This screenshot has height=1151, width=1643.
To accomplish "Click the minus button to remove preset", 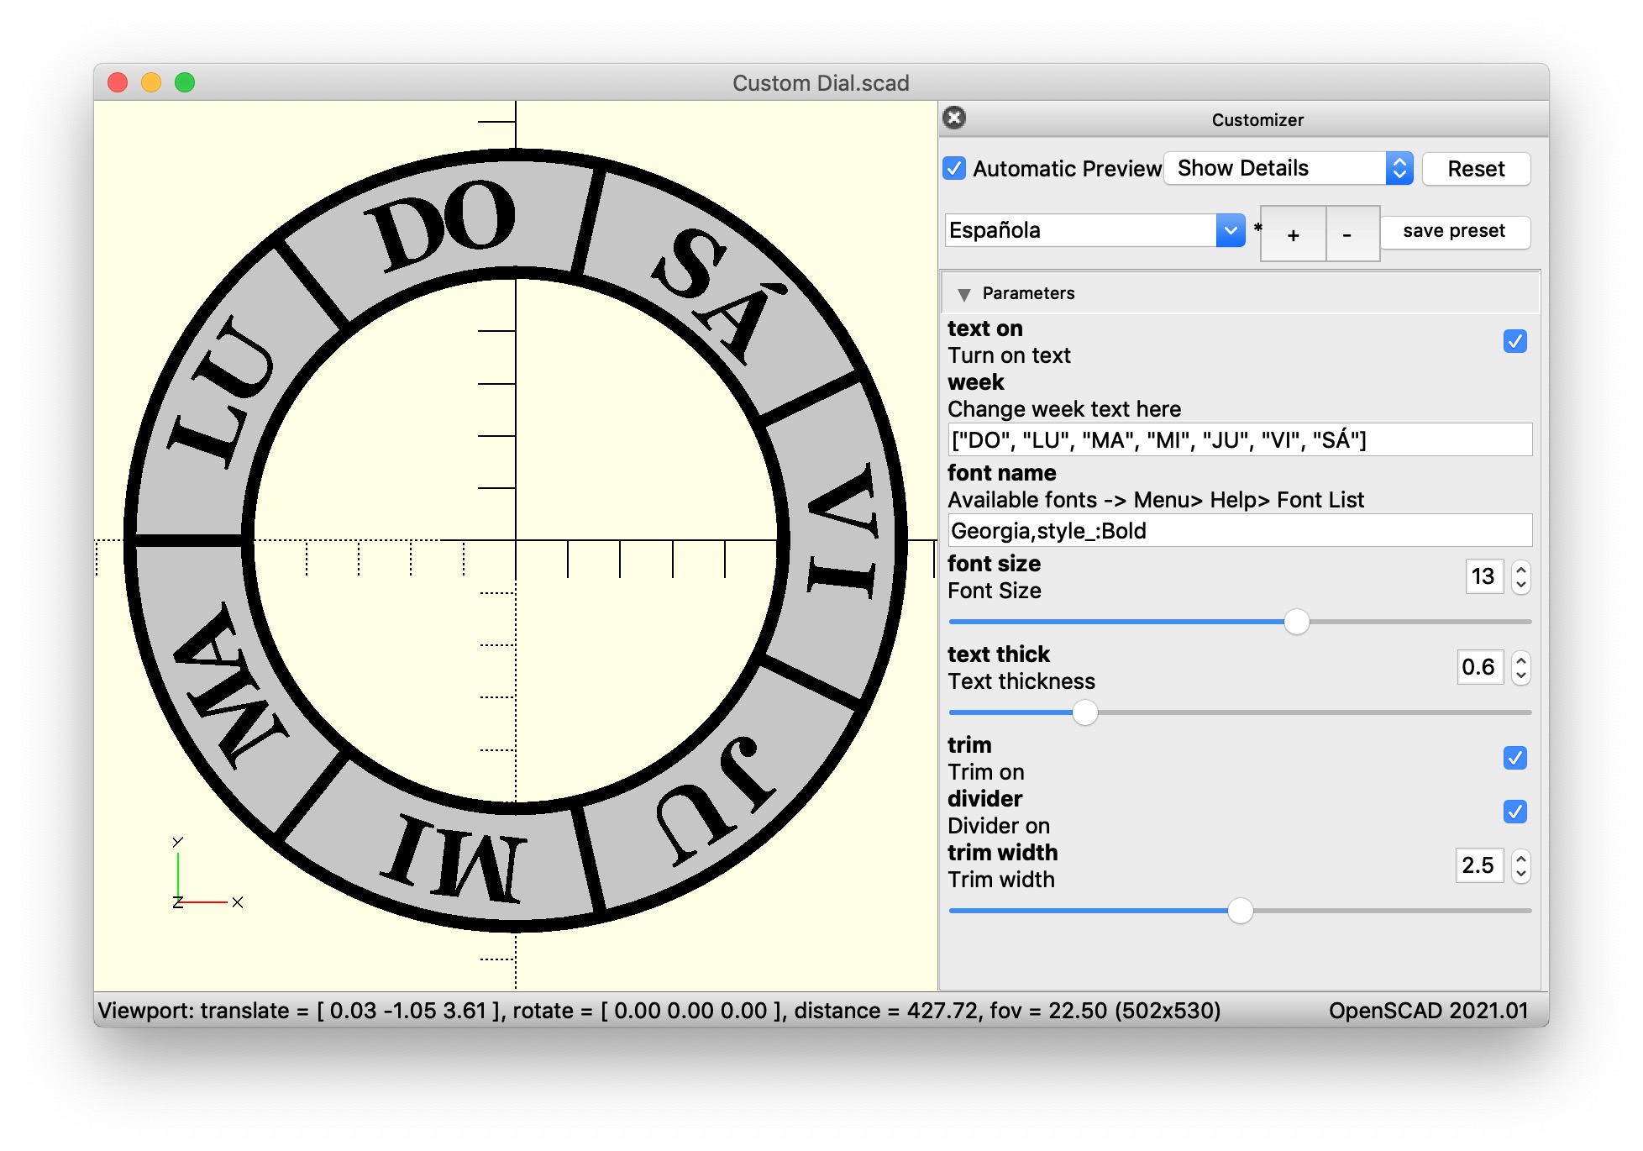I will tap(1346, 234).
